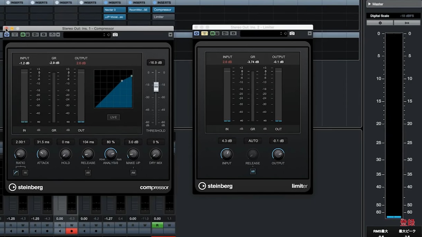
Task: Enable Read automation in Limiter window
Action: (212, 34)
